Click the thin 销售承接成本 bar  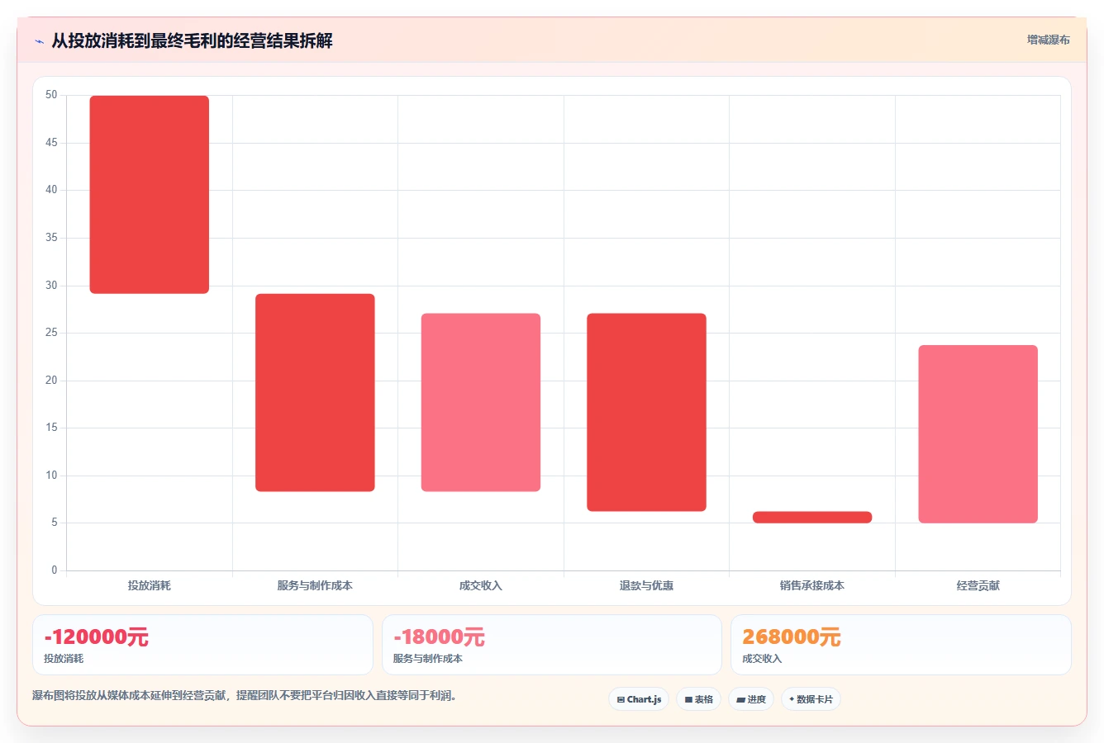click(x=812, y=518)
